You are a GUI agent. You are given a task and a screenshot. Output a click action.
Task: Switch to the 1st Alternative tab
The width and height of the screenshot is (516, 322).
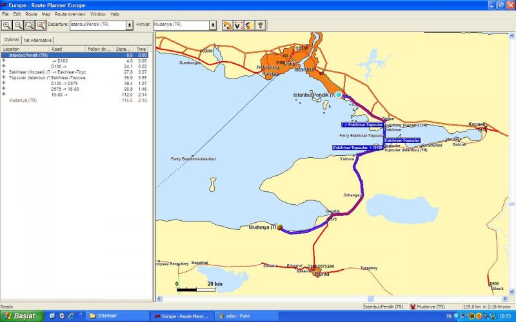[x=37, y=40]
